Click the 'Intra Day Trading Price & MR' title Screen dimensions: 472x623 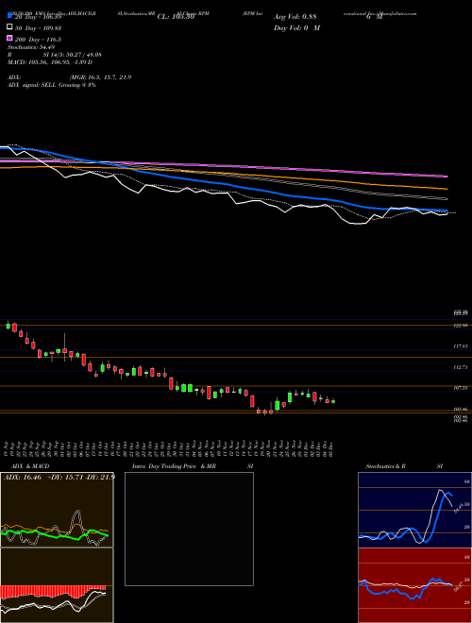[174, 466]
